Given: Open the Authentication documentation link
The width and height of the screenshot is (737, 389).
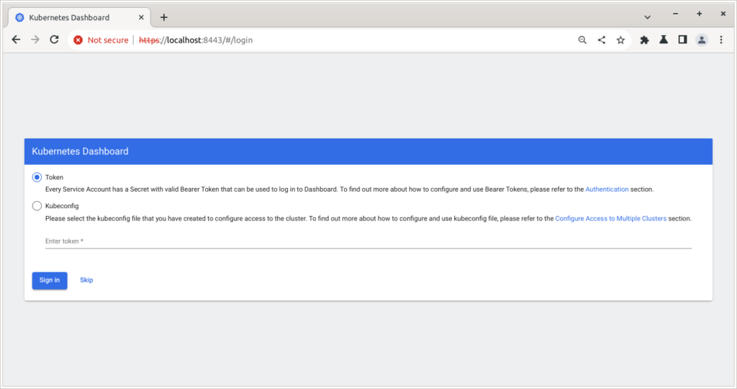Looking at the screenshot, I should pos(607,189).
